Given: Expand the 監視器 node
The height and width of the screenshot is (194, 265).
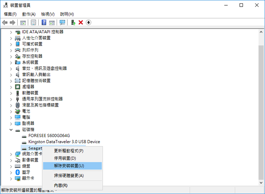Looking at the screenshot, I should 11,124.
